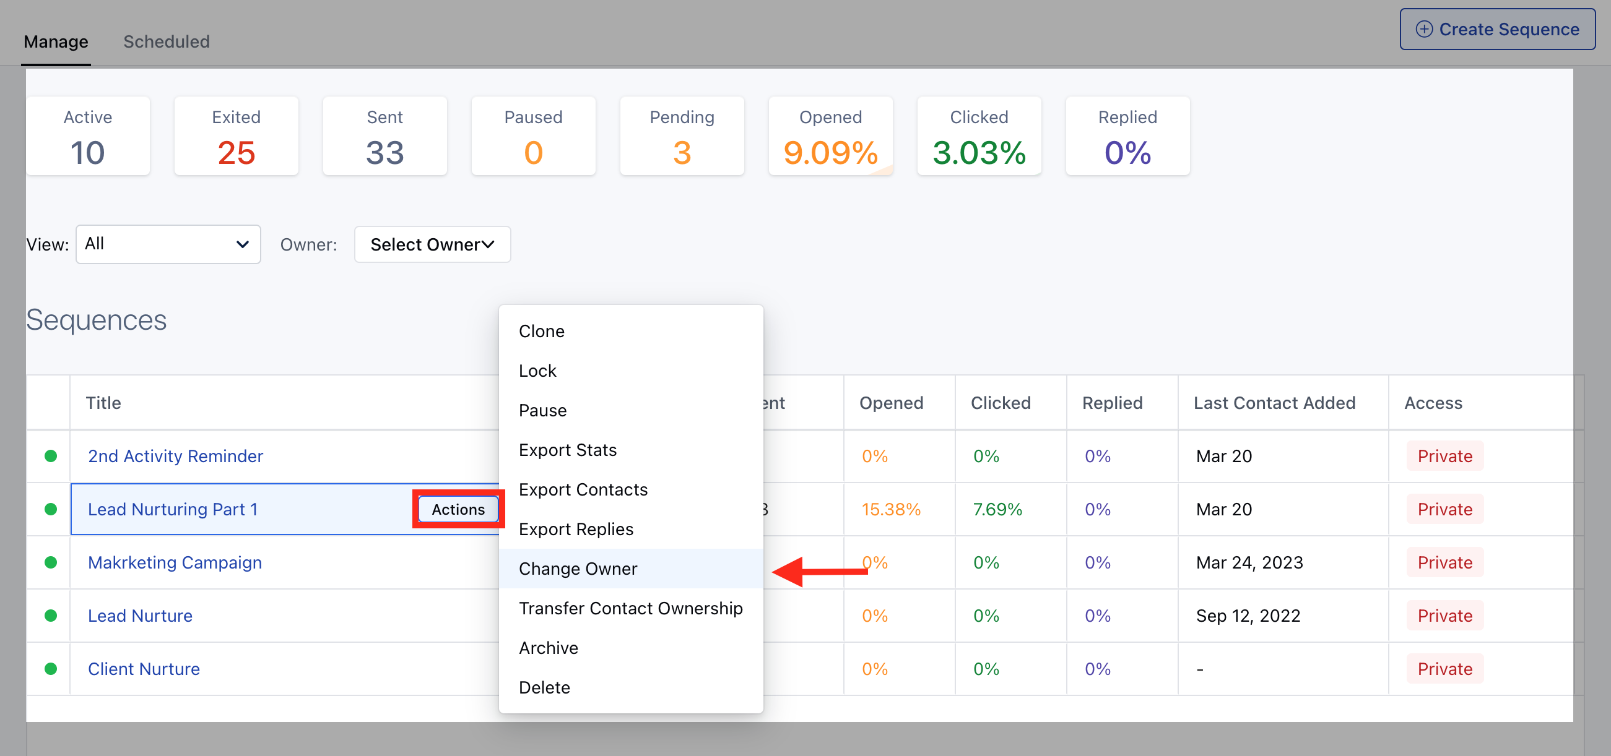The height and width of the screenshot is (756, 1611).
Task: Choose Transfer Contact Ownership option
Action: (630, 609)
